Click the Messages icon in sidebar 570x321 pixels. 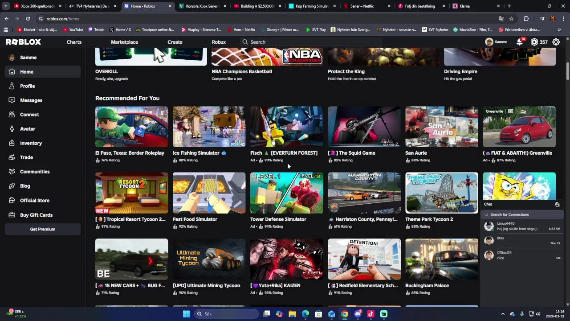click(x=12, y=100)
